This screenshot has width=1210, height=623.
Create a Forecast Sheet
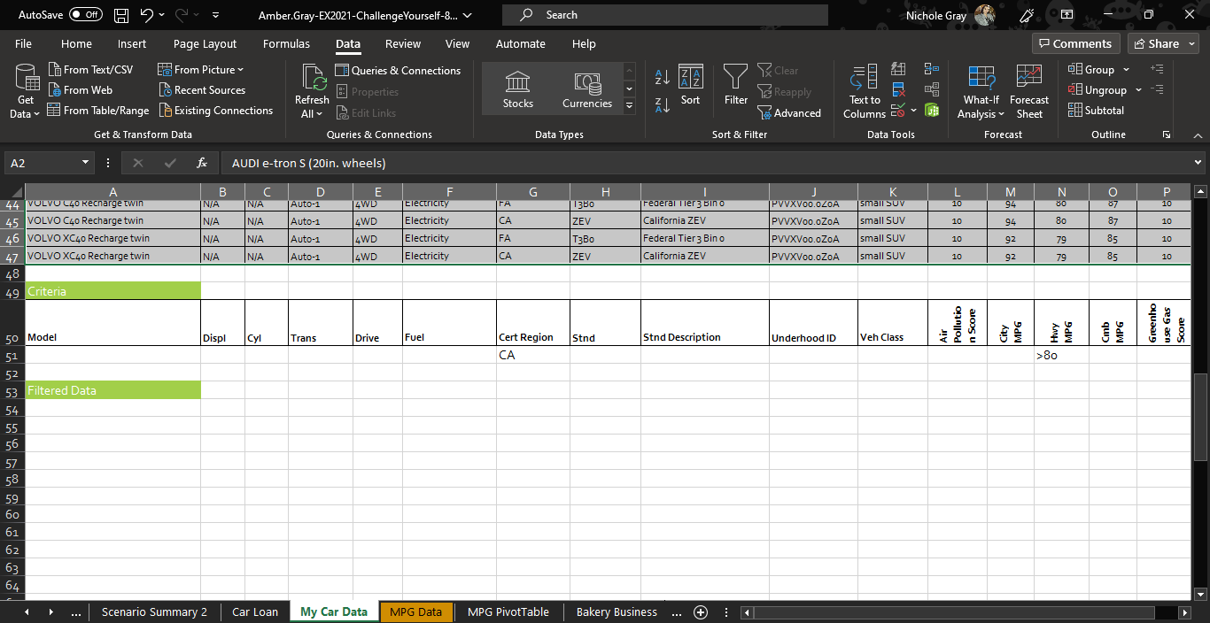[x=1028, y=88]
